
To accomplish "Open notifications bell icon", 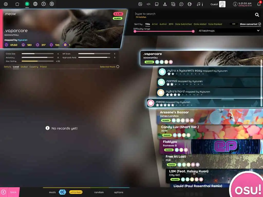I will coord(259,4).
